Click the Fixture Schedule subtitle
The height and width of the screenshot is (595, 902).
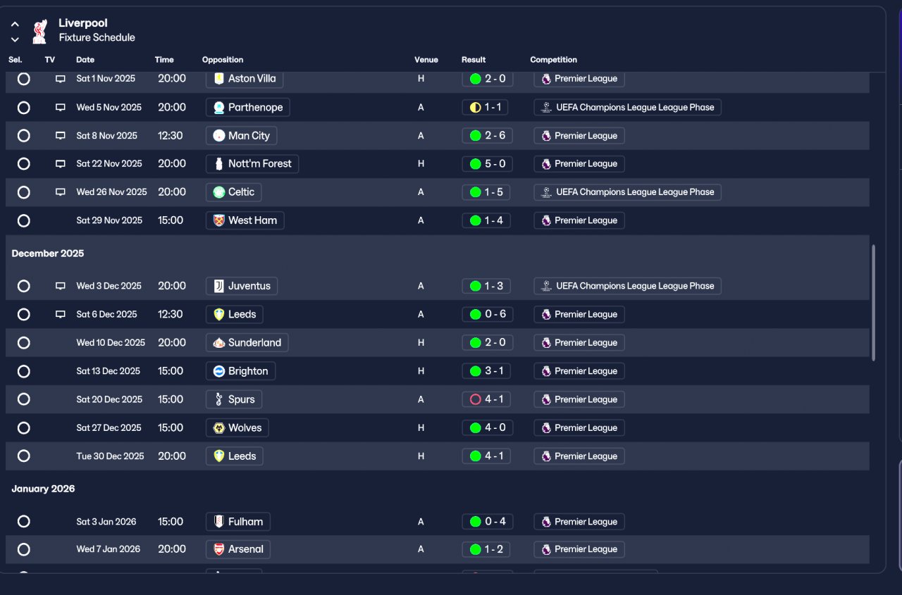(x=97, y=38)
